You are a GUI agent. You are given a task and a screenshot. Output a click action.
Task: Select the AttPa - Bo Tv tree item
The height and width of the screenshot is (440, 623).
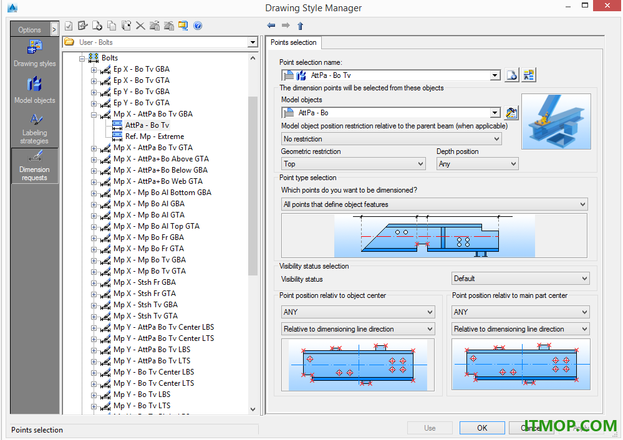[x=147, y=125]
